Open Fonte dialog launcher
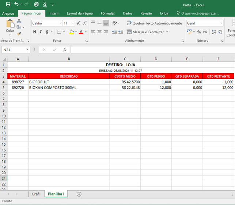235x205 pixels. 87,41
